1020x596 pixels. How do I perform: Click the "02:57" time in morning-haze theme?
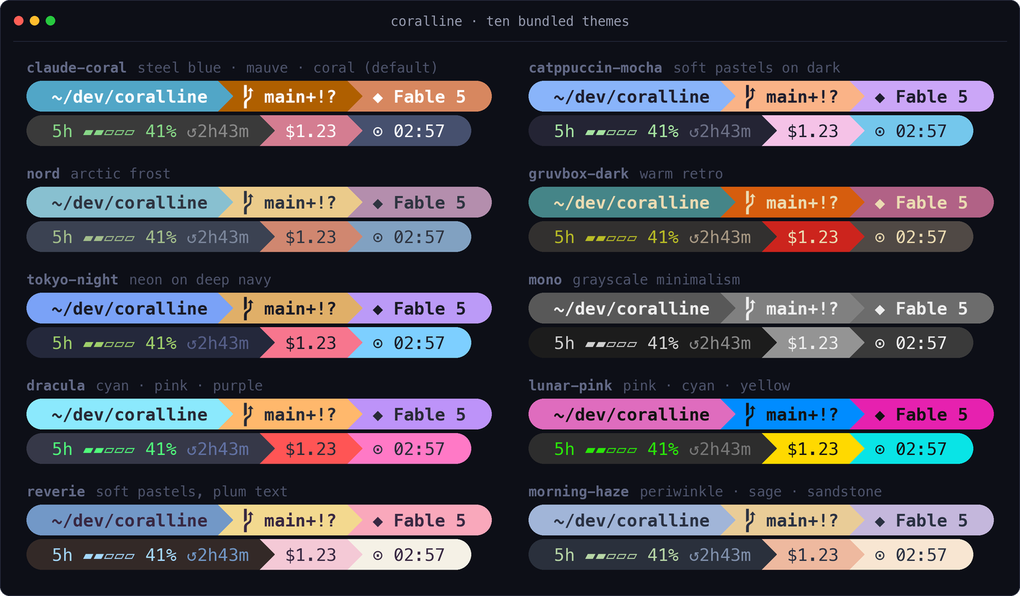(921, 555)
